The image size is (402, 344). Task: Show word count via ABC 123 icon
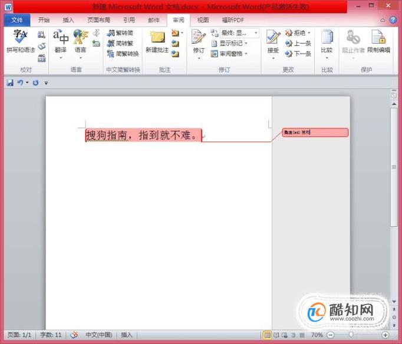[41, 58]
